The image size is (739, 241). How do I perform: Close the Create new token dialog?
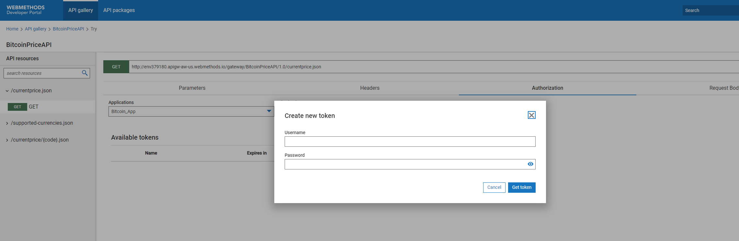coord(531,115)
